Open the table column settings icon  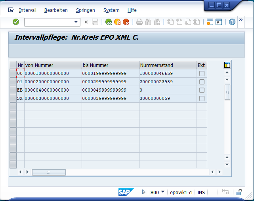pos(227,65)
